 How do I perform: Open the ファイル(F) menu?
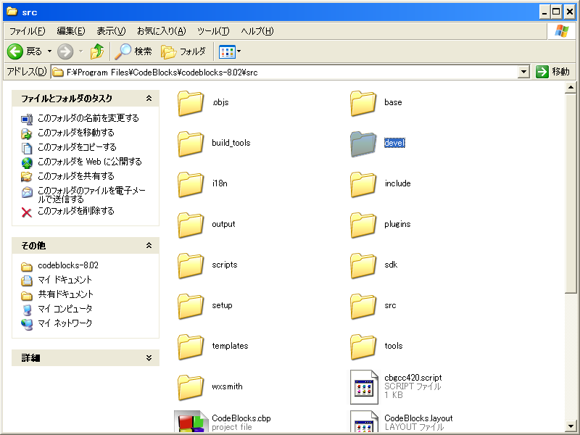coord(28,31)
